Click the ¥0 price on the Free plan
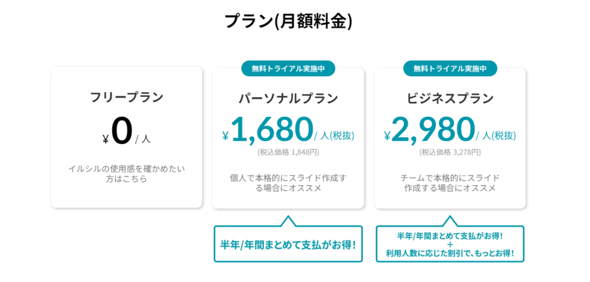 coord(118,131)
